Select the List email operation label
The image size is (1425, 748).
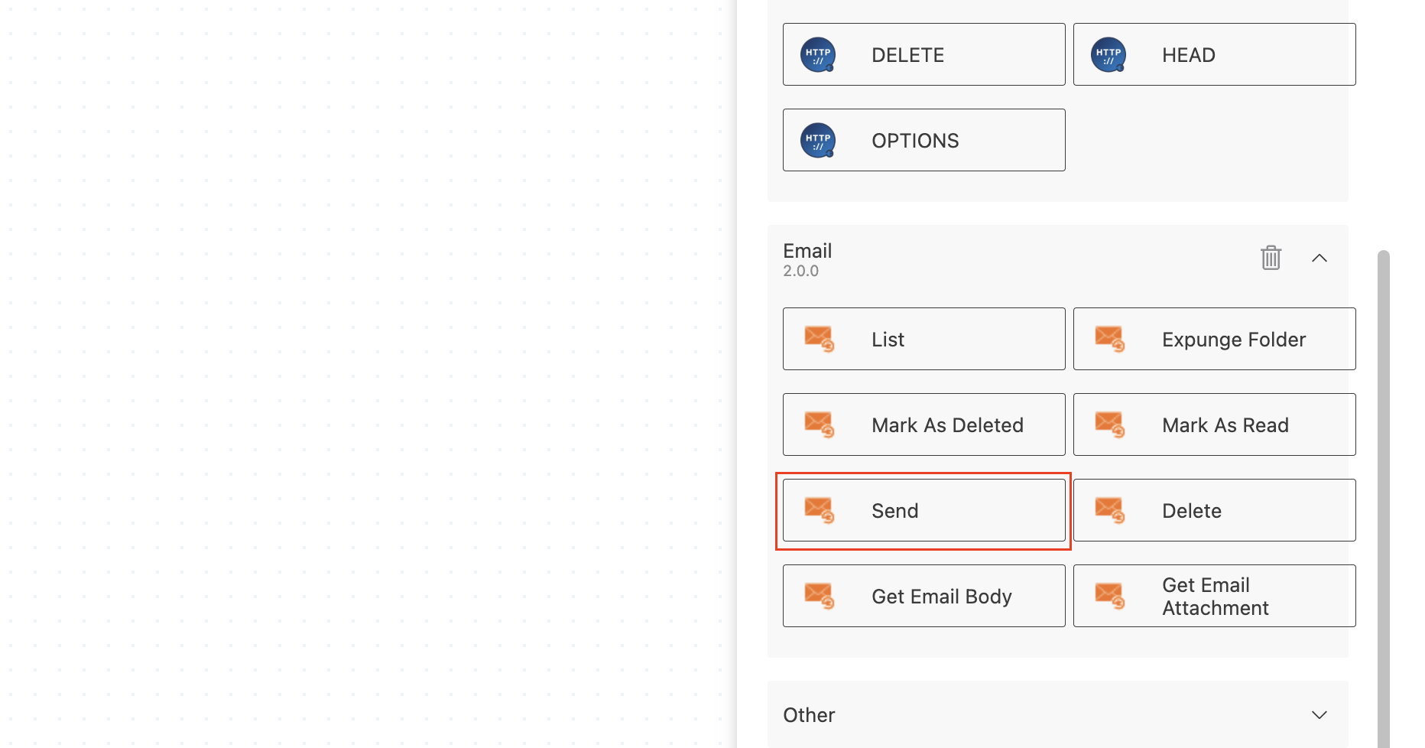point(888,340)
